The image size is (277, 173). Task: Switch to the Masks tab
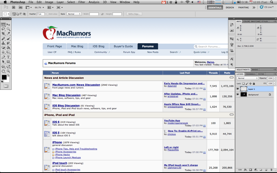(255, 69)
